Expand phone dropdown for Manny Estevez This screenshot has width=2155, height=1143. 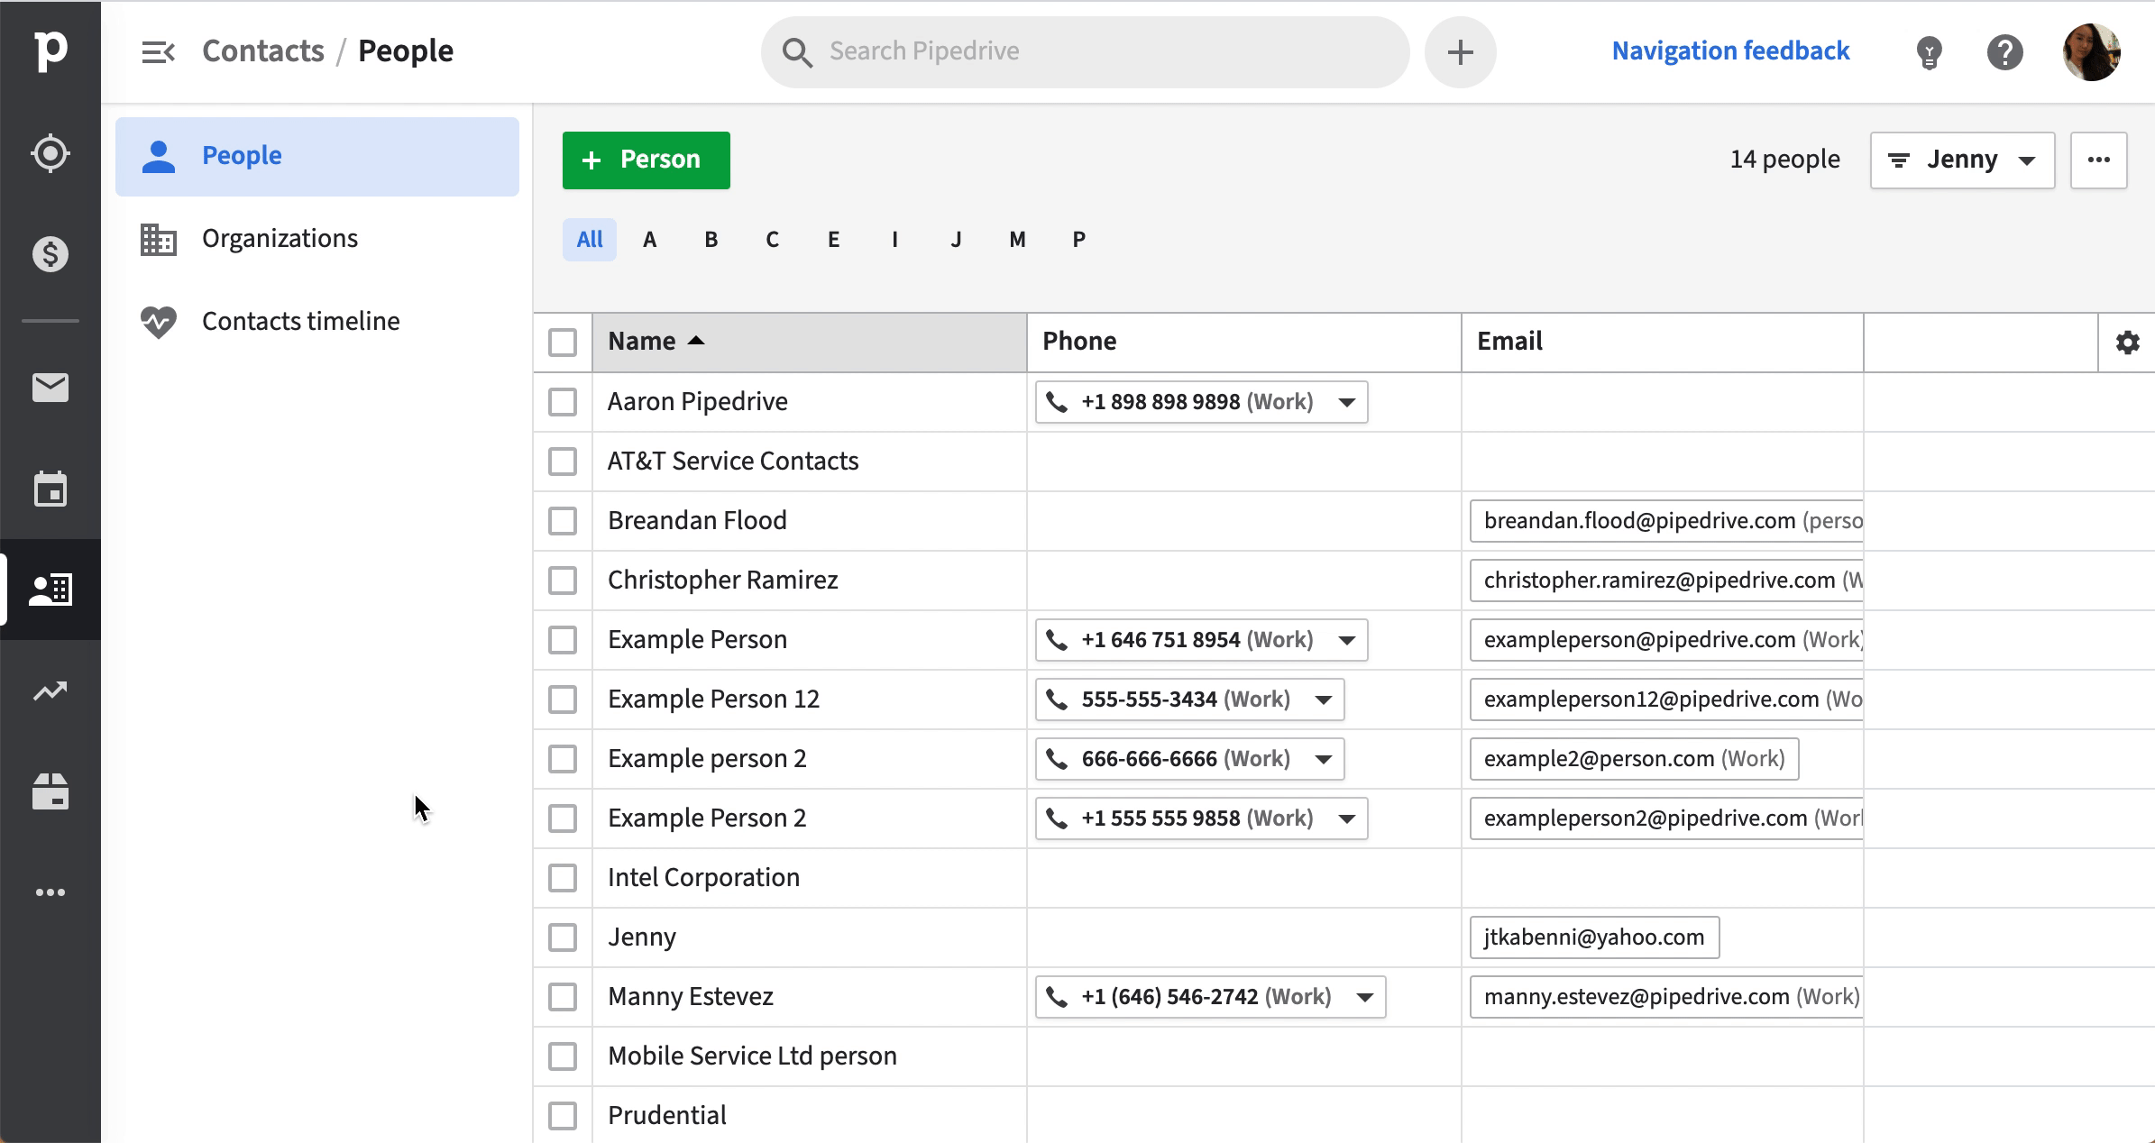(x=1365, y=997)
